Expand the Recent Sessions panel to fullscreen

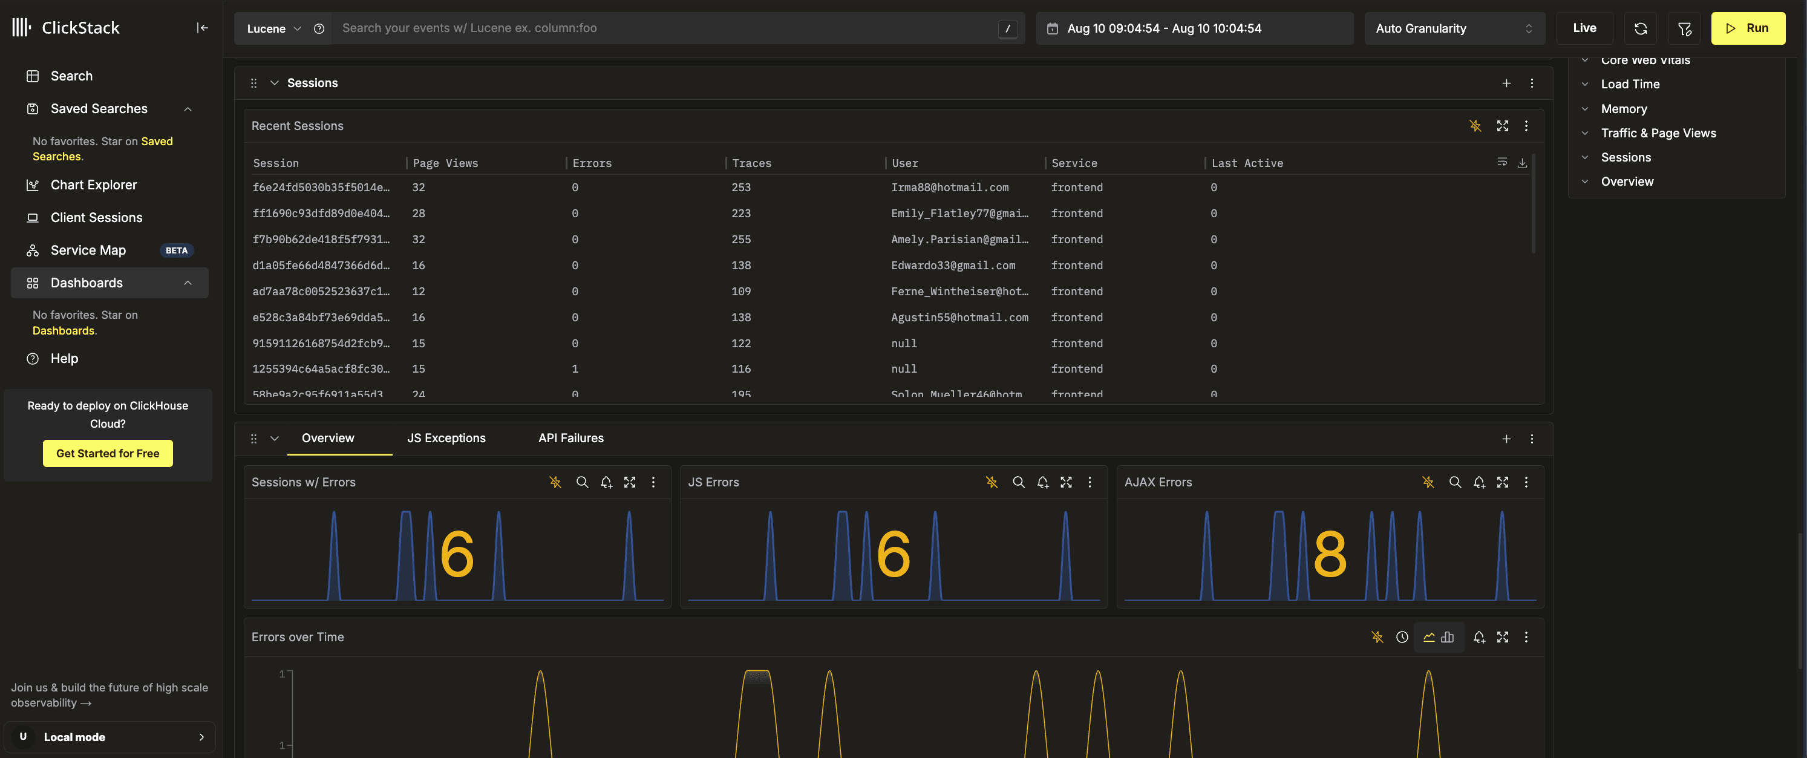pos(1503,126)
